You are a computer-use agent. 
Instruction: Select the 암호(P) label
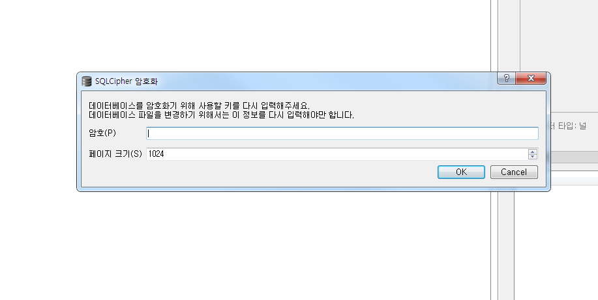(x=102, y=133)
